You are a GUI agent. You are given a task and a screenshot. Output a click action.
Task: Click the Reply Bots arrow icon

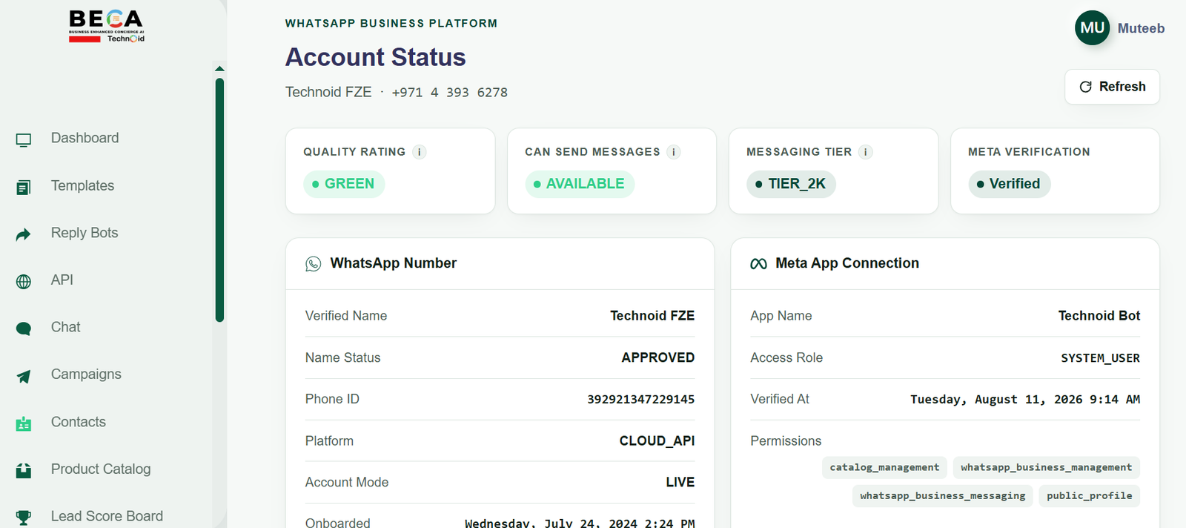(x=24, y=234)
